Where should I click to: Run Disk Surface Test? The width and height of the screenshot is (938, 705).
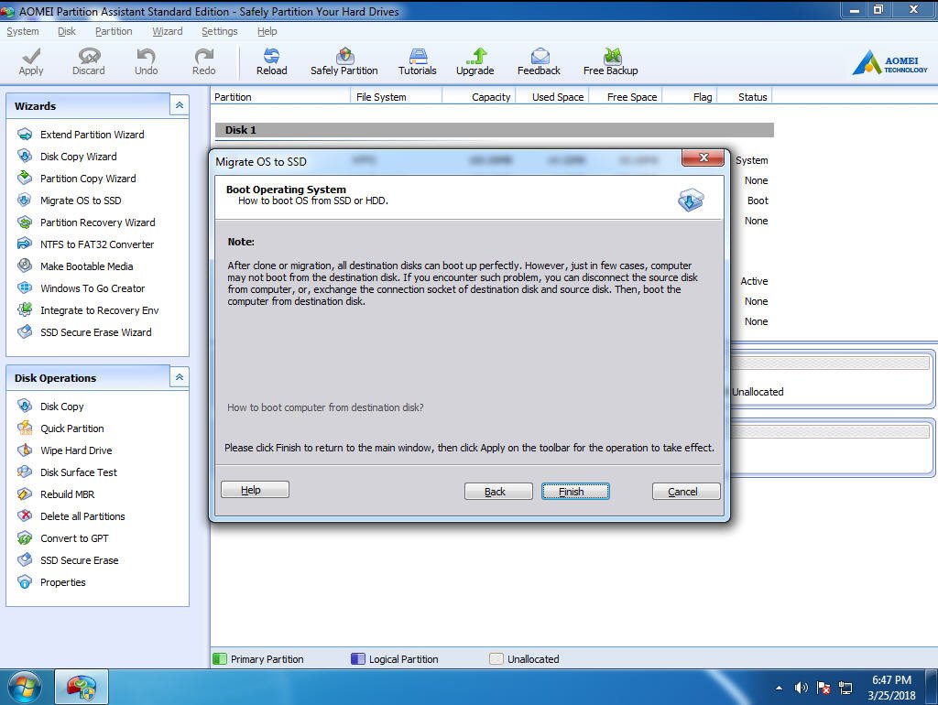(x=79, y=472)
